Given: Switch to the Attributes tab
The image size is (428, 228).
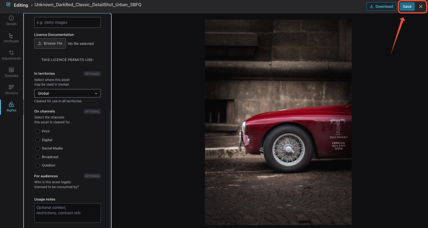Looking at the screenshot, I should click(11, 38).
